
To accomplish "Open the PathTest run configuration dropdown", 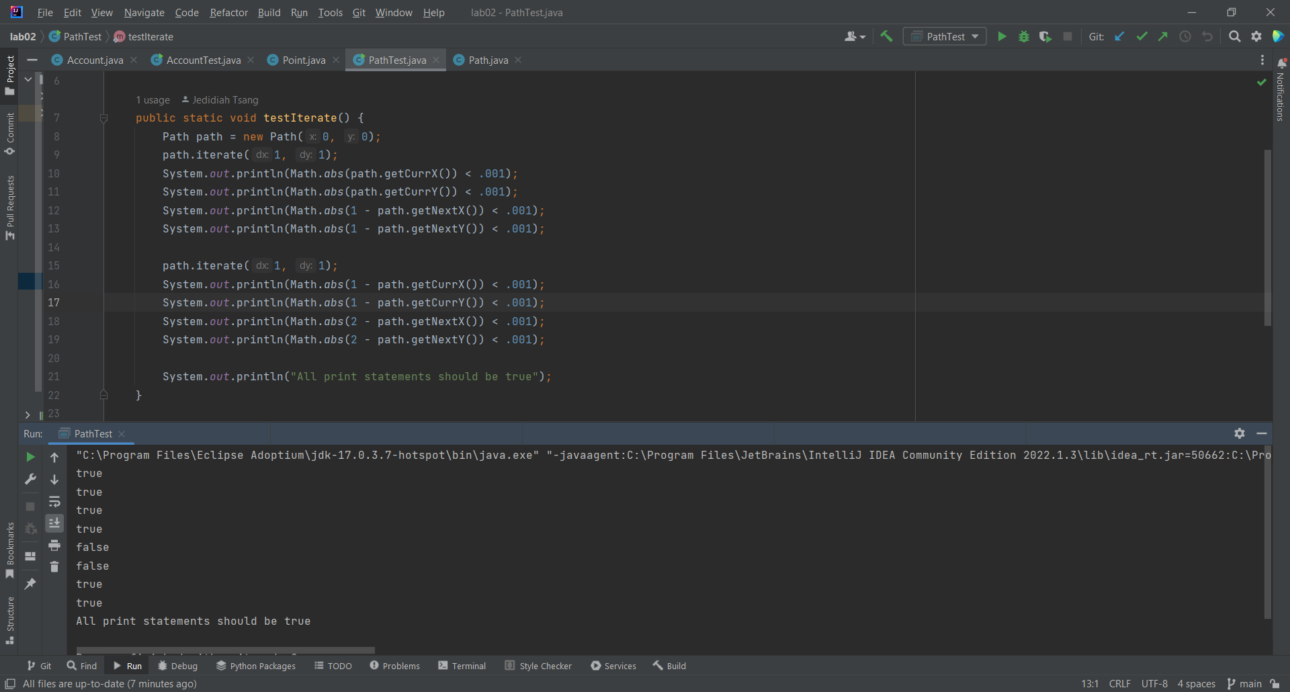I will click(945, 37).
